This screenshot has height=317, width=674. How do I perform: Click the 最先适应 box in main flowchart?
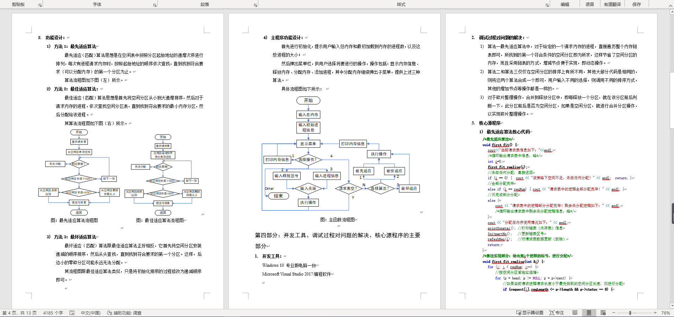pyautogui.click(x=364, y=171)
